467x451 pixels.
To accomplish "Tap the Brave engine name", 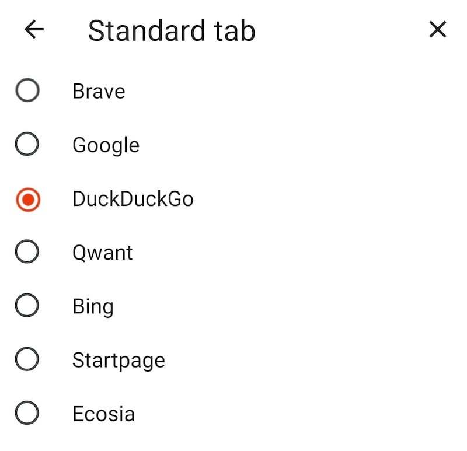I will pyautogui.click(x=98, y=91).
